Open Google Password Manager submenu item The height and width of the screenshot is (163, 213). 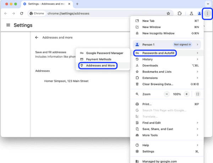point(103,53)
